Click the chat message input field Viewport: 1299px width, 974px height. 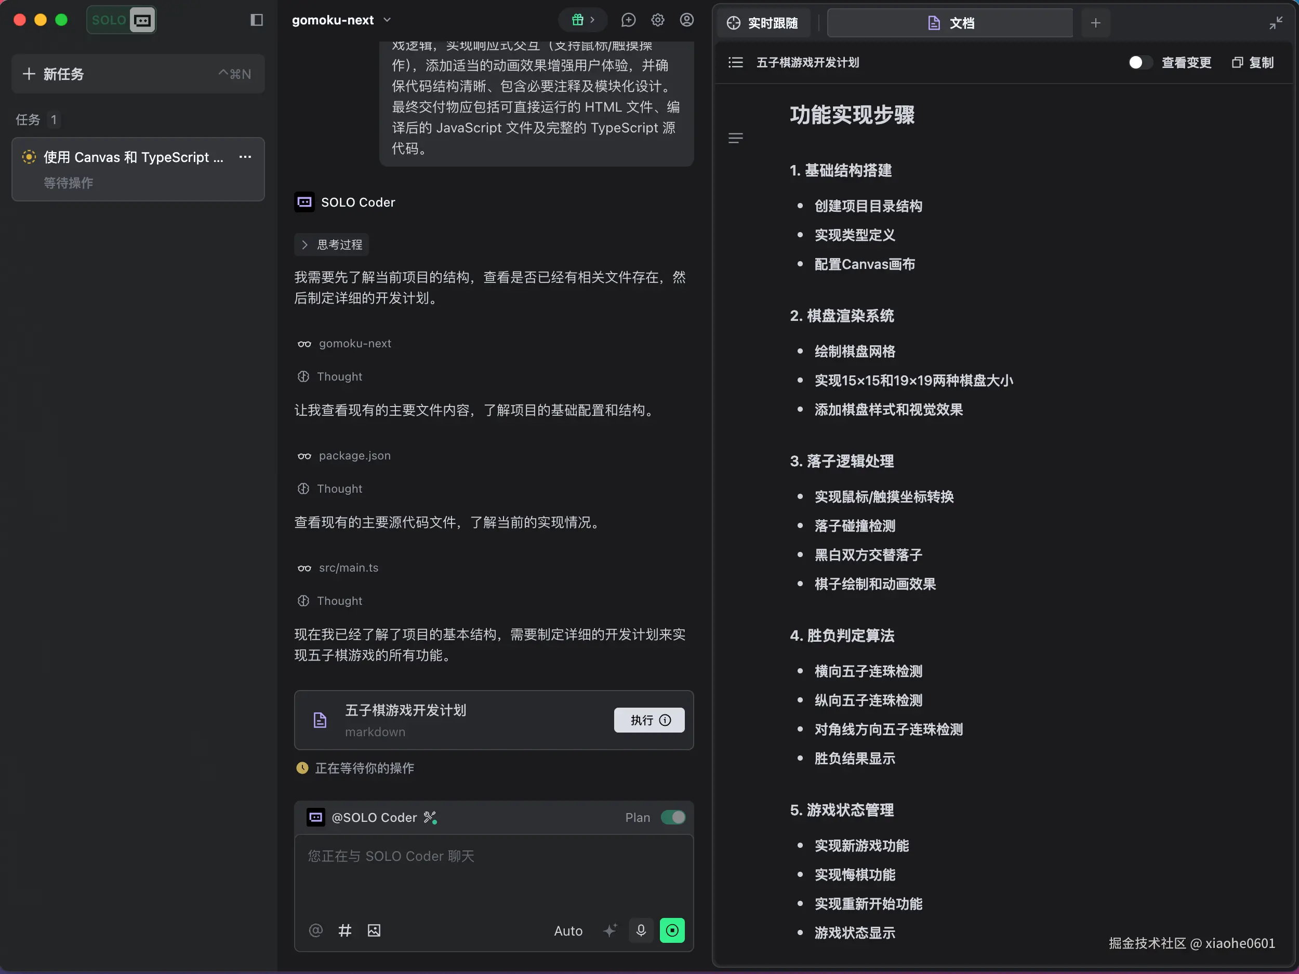tap(493, 874)
